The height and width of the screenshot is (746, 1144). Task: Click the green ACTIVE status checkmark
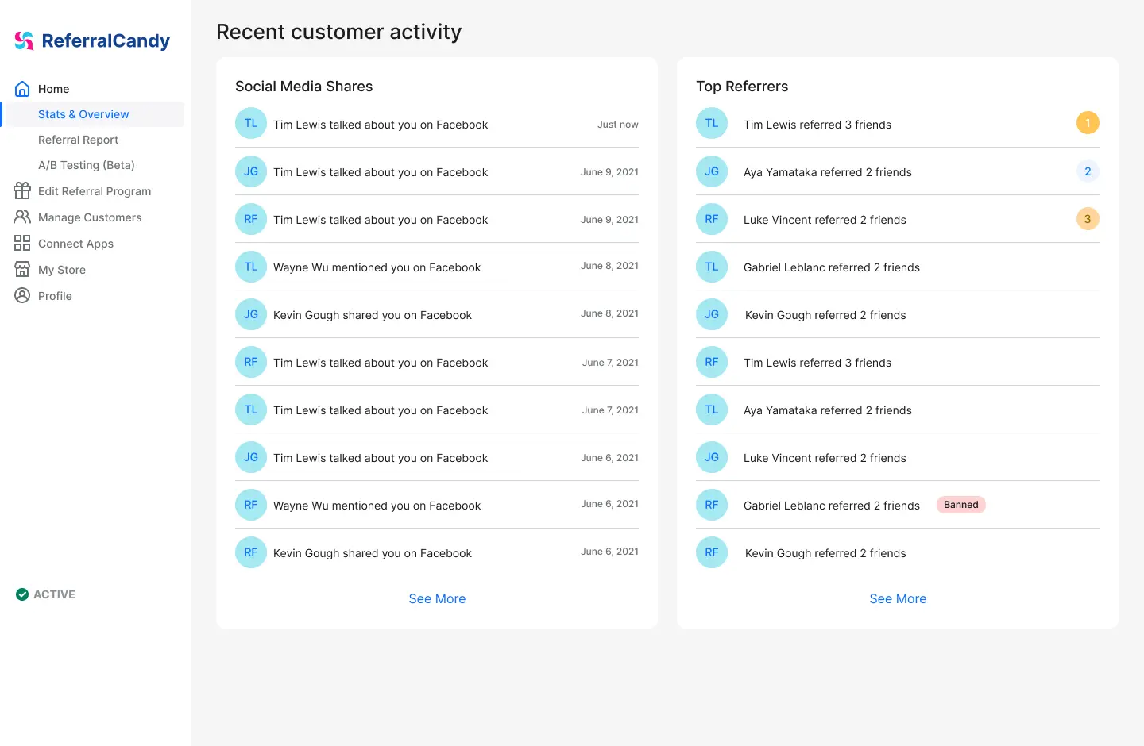pyautogui.click(x=22, y=594)
